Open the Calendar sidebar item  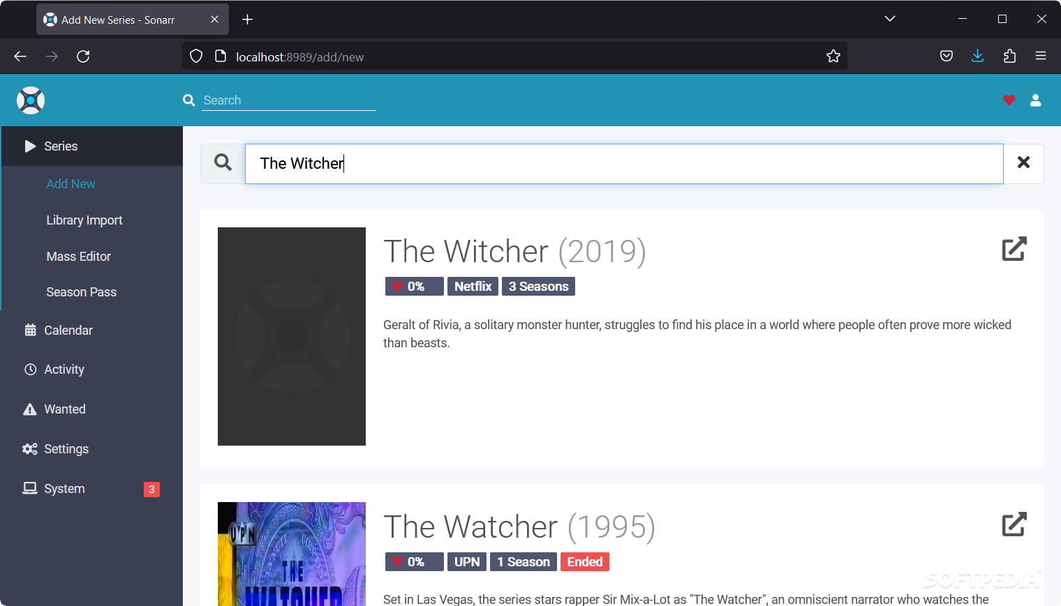pos(92,331)
